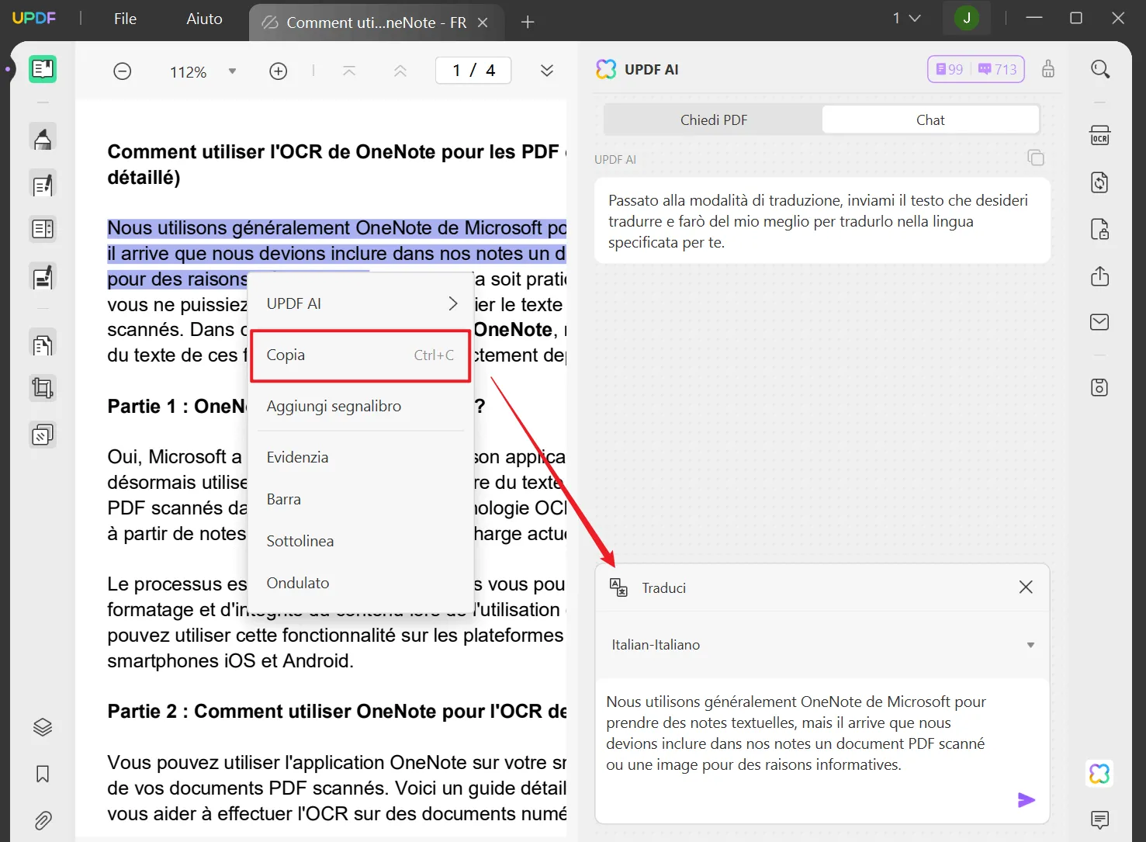Select Ondulato from the context menu
1146x842 pixels.
coord(361,583)
